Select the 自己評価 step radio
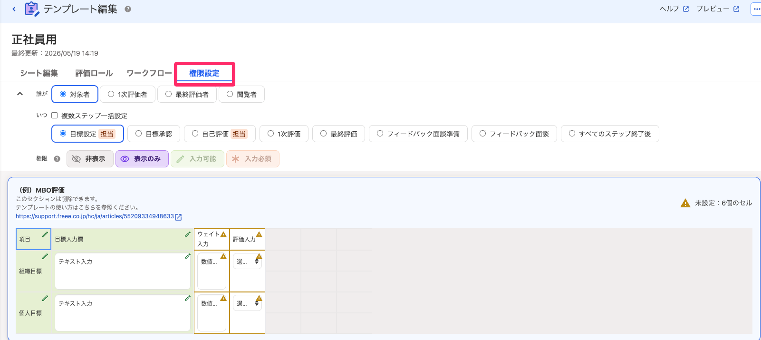The image size is (761, 340). click(220, 134)
